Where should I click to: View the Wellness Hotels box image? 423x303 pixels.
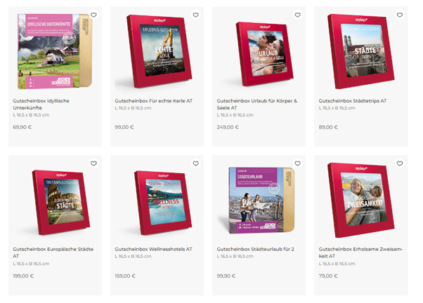(x=163, y=203)
